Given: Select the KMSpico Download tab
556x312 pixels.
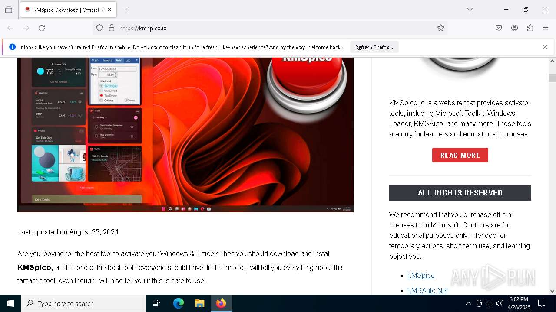Looking at the screenshot, I should coord(68,10).
